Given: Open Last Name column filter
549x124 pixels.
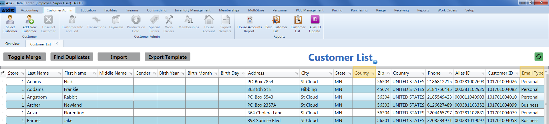Looking at the screenshot, I should 59,73.
